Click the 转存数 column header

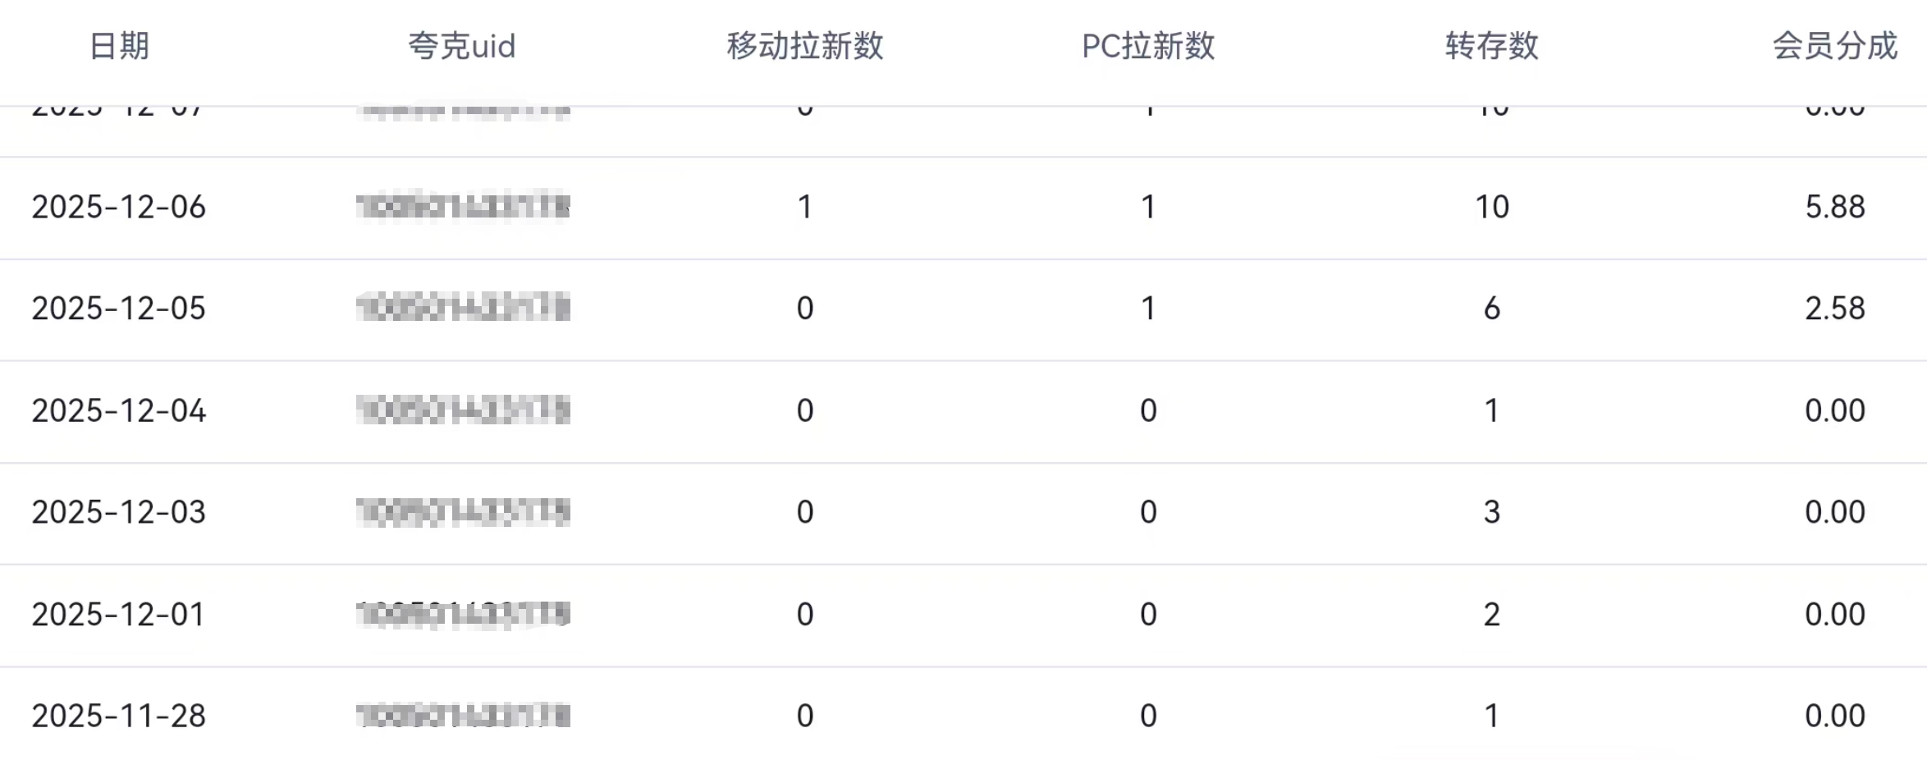coord(1492,46)
